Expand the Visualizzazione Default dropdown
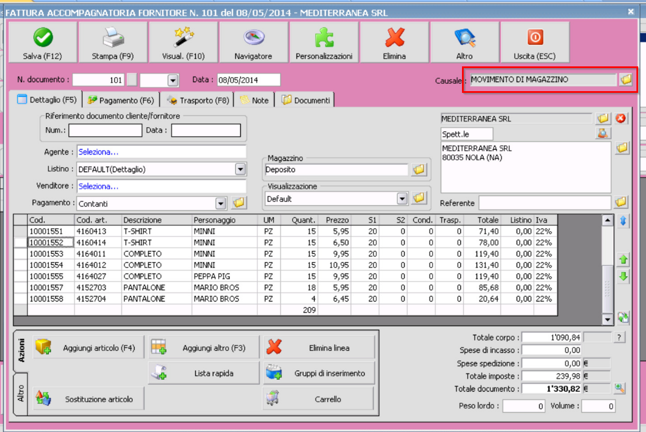This screenshot has height=432, width=646. [402, 199]
